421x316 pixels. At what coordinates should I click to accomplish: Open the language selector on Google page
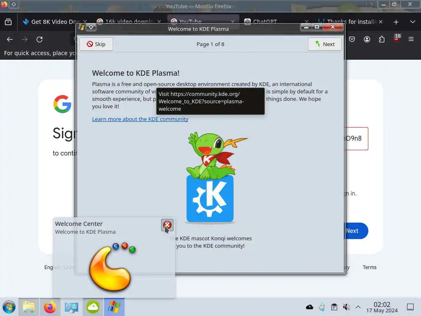point(60,267)
